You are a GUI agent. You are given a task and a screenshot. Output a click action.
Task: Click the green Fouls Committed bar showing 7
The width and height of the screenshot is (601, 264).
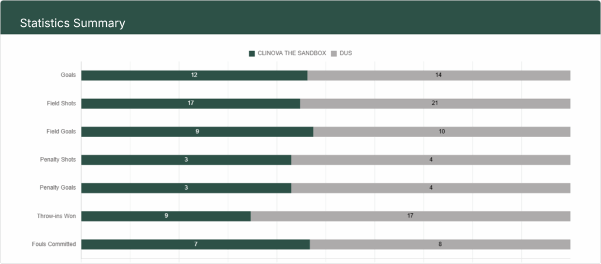[195, 244]
